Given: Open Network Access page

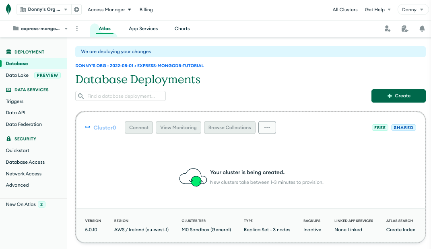Looking at the screenshot, I should (24, 174).
